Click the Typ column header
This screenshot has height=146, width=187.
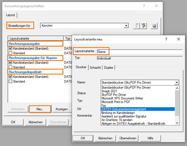(x=68, y=38)
